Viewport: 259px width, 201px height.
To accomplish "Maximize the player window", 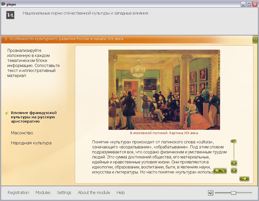I will [249, 4].
